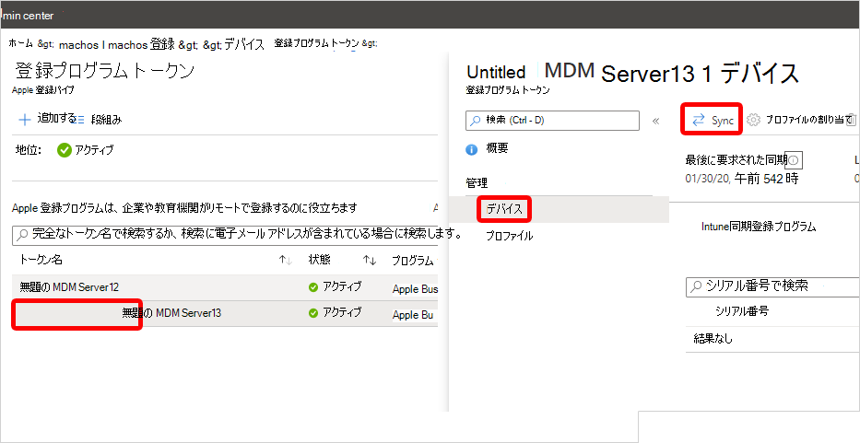Select the 無題の MDM Server13 row
Image resolution: width=860 pixels, height=443 pixels.
pos(225,314)
